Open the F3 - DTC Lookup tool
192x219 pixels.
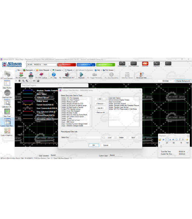click(41, 75)
